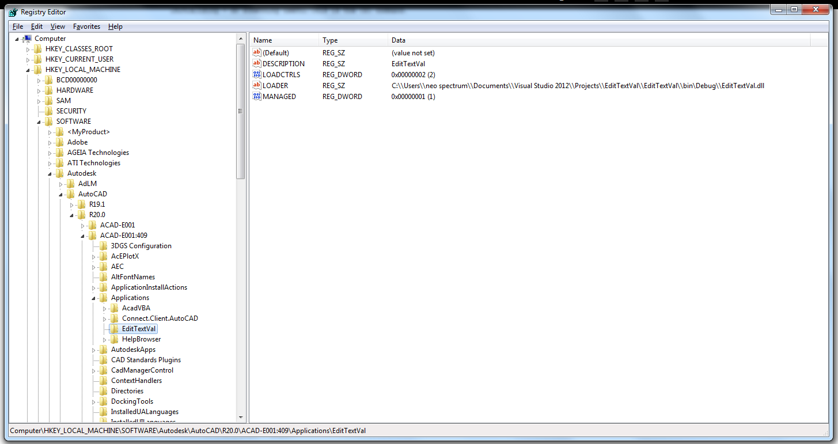Click the LOADCTRLS DWORD value icon
The height and width of the screenshot is (444, 838).
(257, 75)
